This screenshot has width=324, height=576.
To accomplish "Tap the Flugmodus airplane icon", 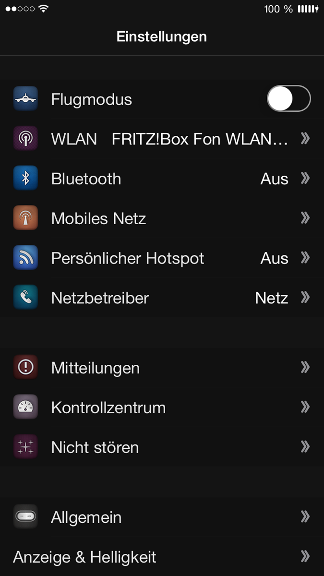I will coord(25,99).
